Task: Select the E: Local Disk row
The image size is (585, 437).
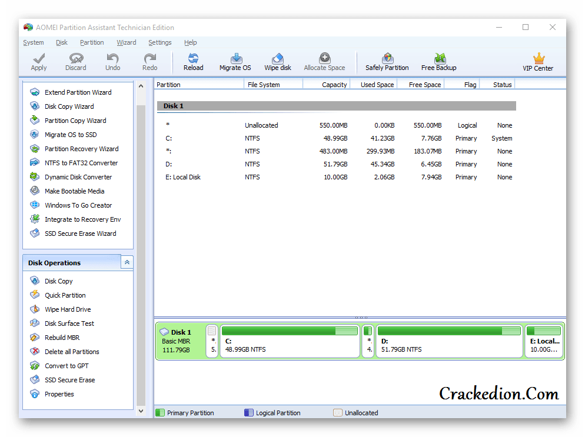Action: 337,177
